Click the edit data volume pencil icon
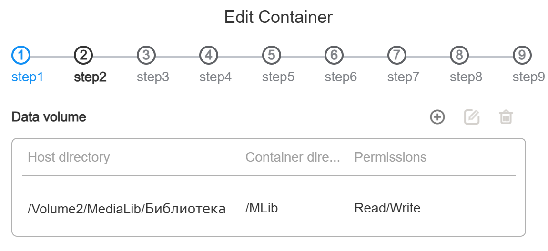 coord(471,117)
